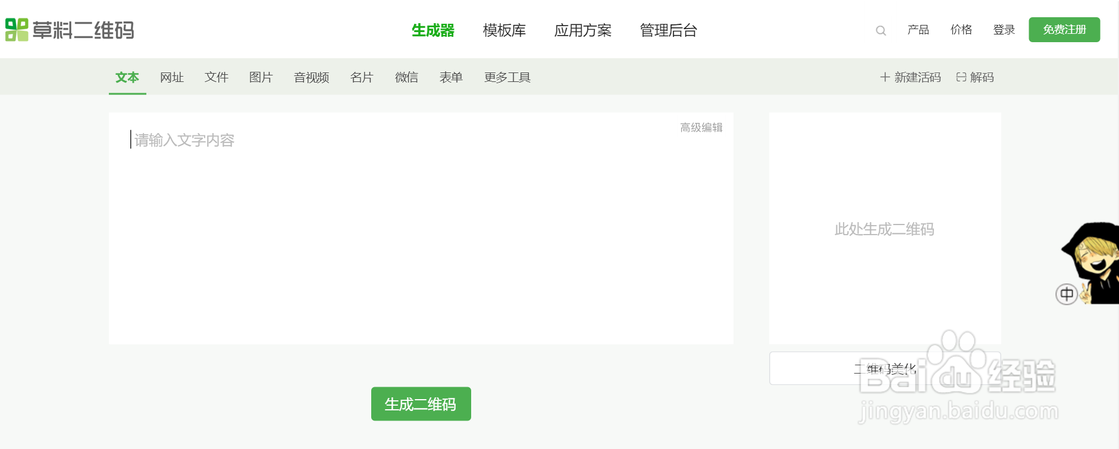This screenshot has width=1119, height=449.
Task: Switch to the 图片 tab
Action: pyautogui.click(x=261, y=77)
